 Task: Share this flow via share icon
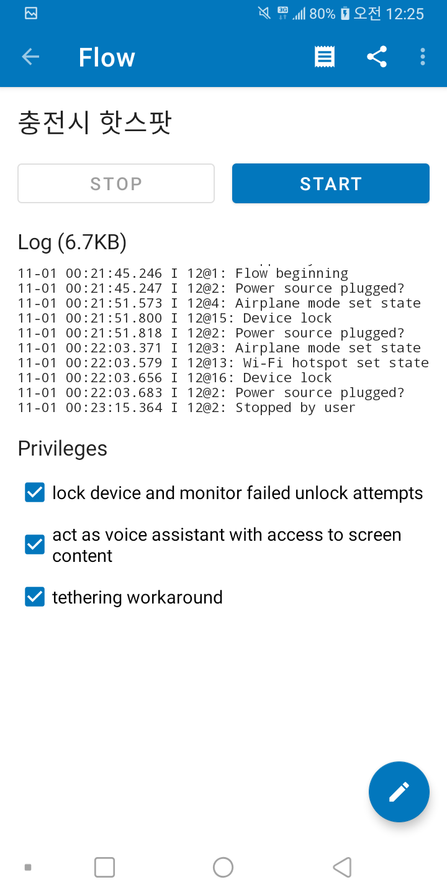pos(377,57)
